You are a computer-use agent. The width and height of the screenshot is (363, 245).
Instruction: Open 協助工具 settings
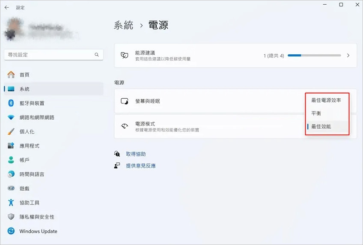click(x=54, y=203)
